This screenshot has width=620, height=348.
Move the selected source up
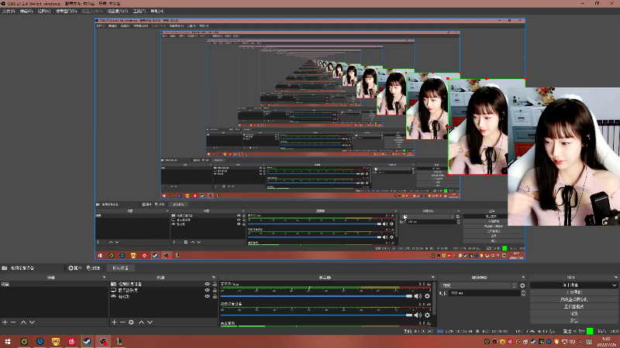tap(141, 322)
